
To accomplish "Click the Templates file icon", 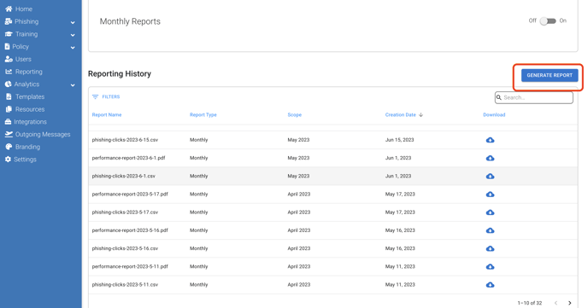I will tap(9, 96).
